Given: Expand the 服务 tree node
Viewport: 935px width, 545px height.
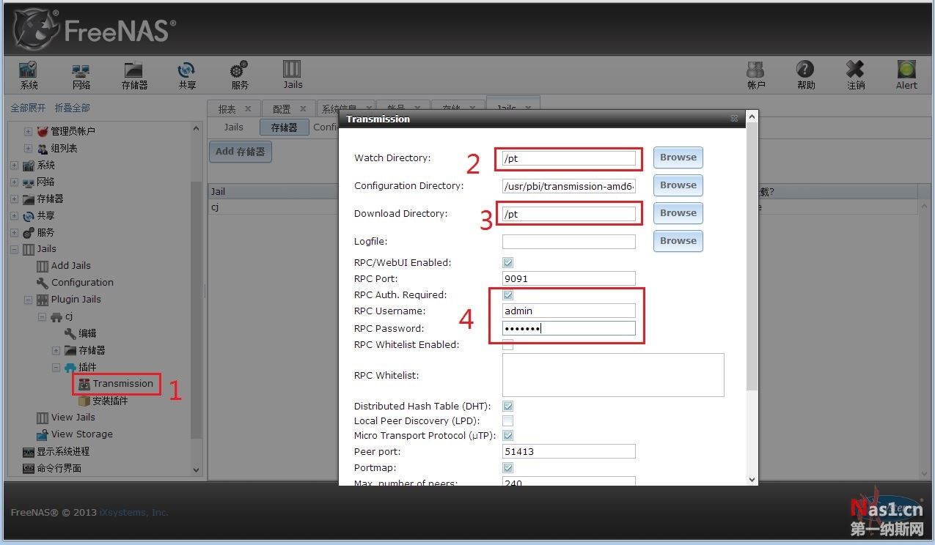Looking at the screenshot, I should point(15,232).
